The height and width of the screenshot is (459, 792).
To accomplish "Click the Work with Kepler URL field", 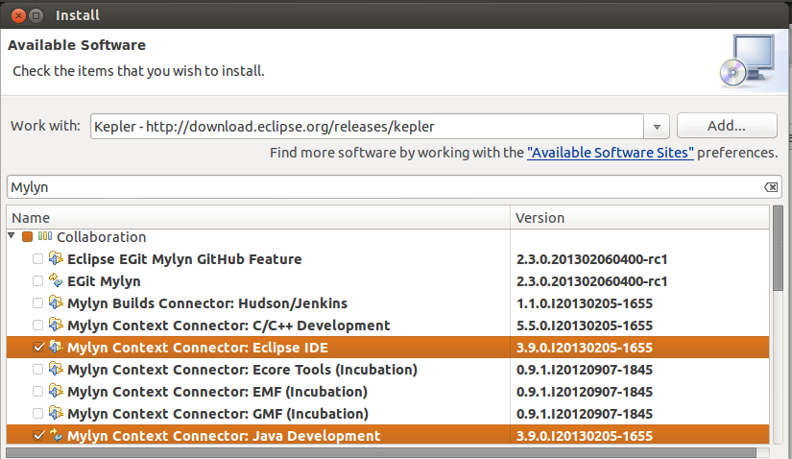I will point(368,127).
